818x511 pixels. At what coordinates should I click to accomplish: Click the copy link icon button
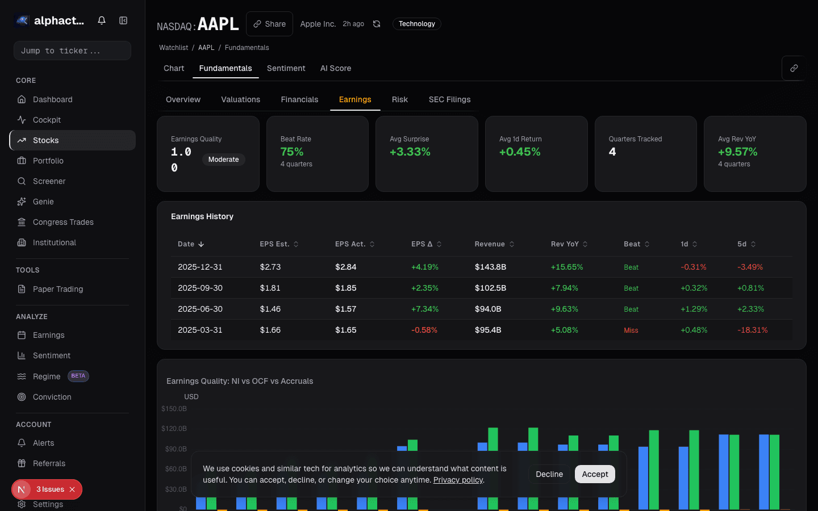tap(794, 68)
